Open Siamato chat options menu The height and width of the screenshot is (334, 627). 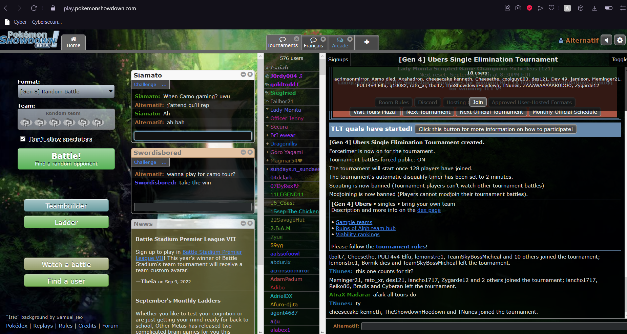[x=164, y=85]
